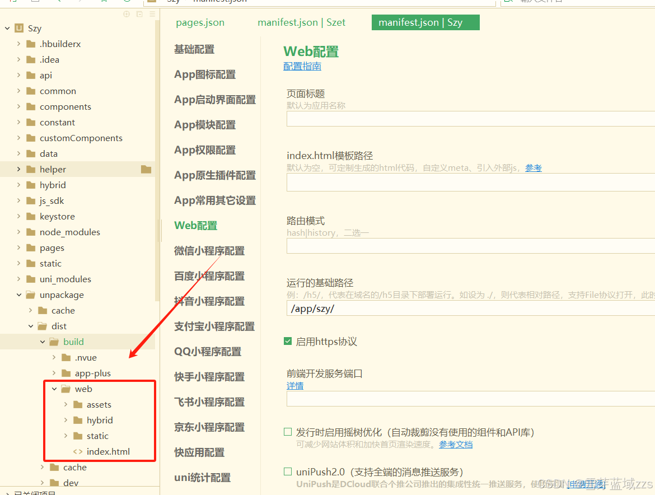Click the Szy project root icon
The width and height of the screenshot is (655, 495).
[19, 29]
